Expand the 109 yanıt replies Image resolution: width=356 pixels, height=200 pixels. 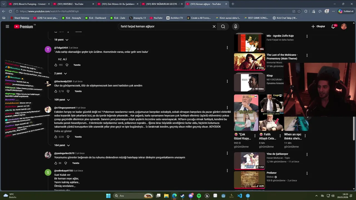[62, 100]
